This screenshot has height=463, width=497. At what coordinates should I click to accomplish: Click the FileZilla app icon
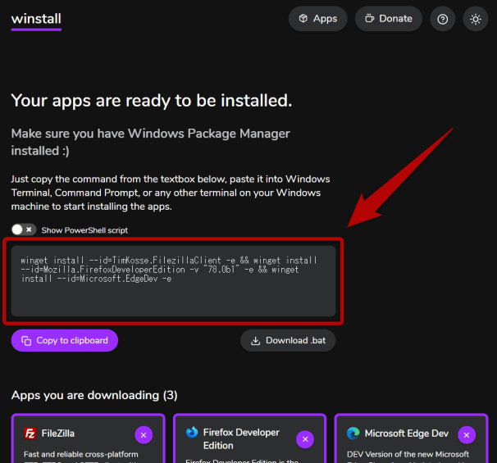30,433
